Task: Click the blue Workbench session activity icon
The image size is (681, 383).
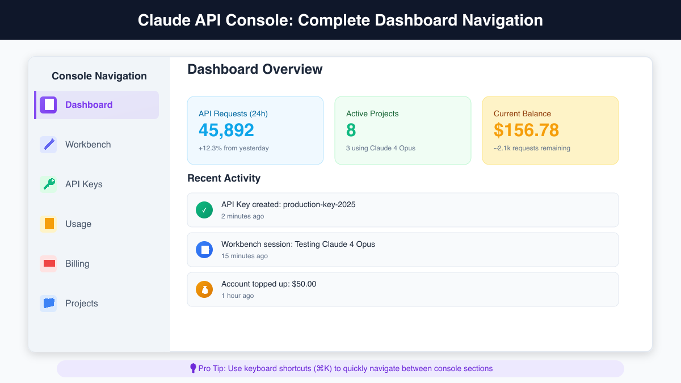Action: [x=204, y=249]
